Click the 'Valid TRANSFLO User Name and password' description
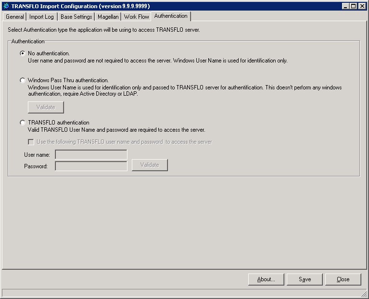Screen dimensions: 369x299 pos(116,130)
